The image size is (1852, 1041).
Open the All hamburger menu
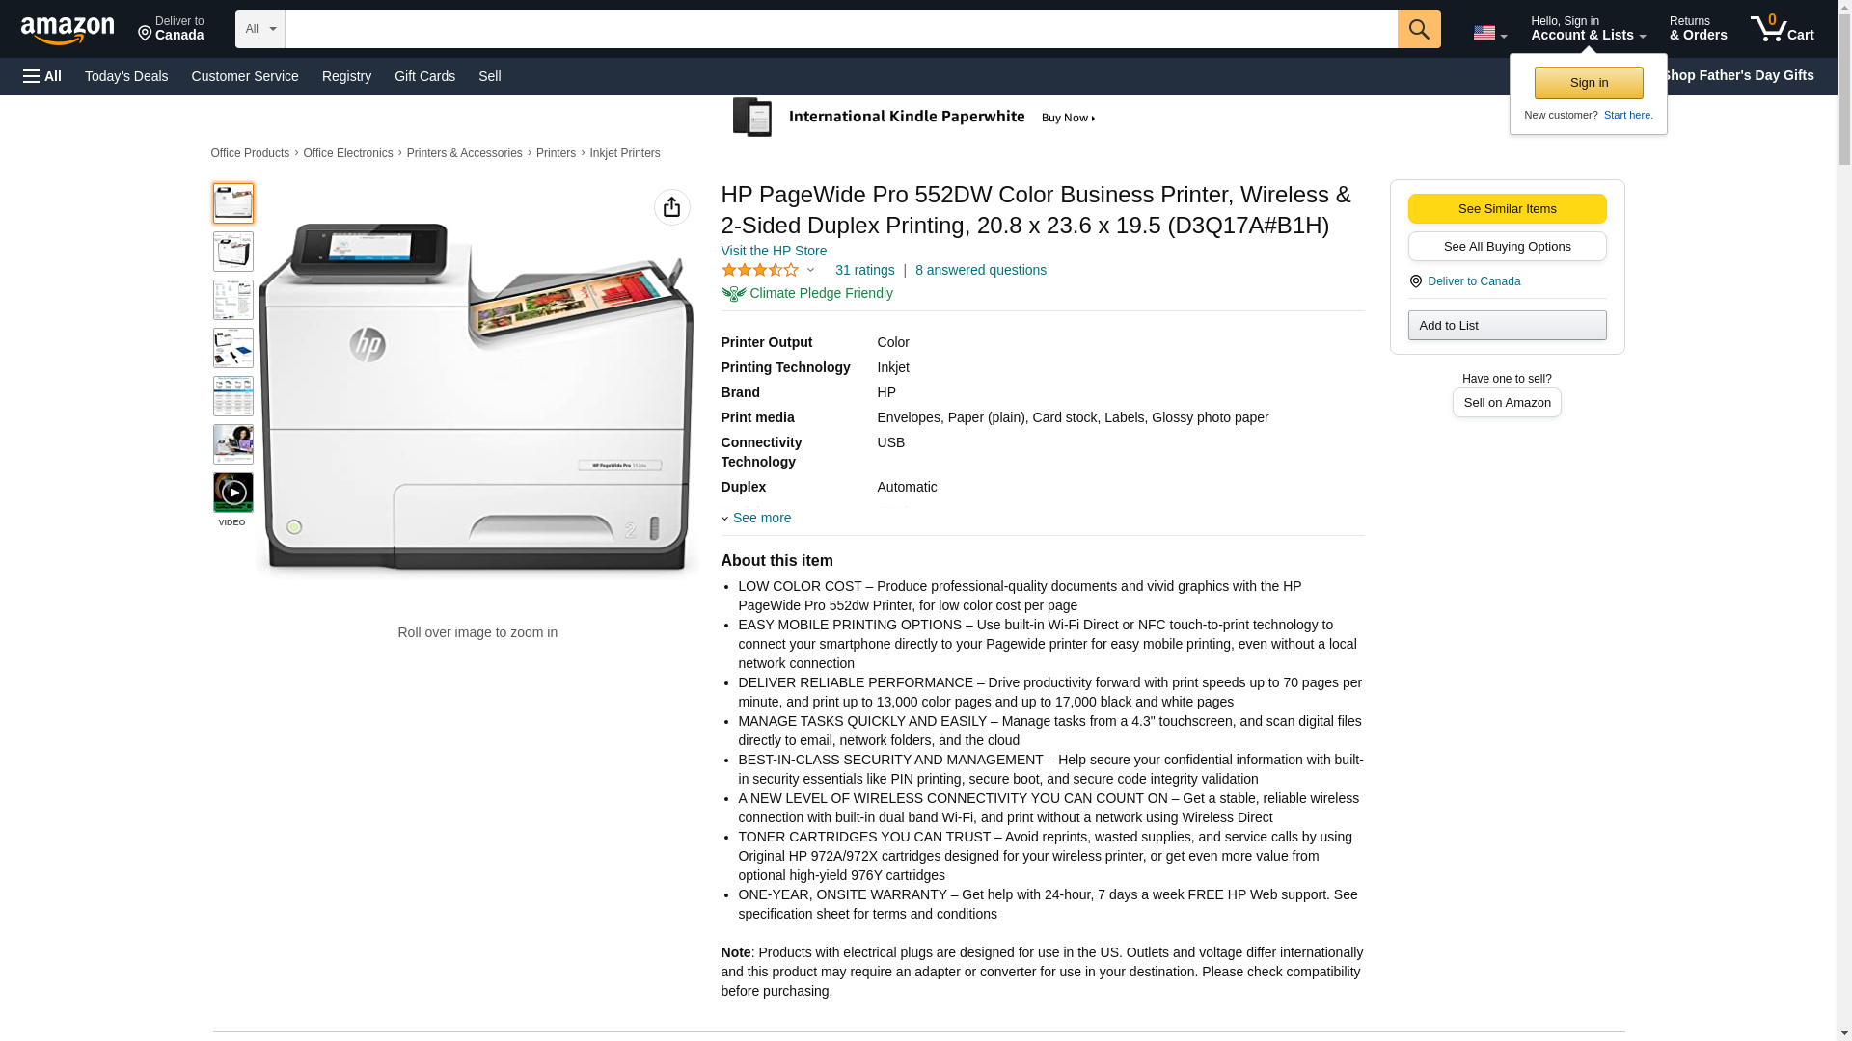click(42, 76)
